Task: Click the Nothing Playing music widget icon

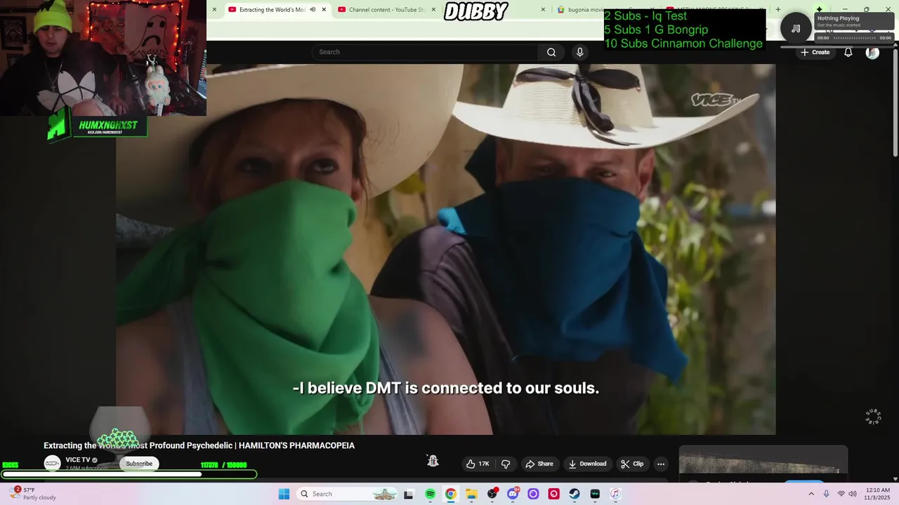Action: [796, 28]
